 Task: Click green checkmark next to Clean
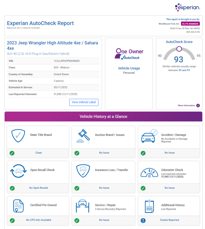(12, 153)
